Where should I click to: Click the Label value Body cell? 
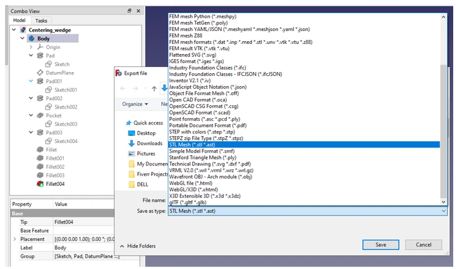tap(84, 248)
